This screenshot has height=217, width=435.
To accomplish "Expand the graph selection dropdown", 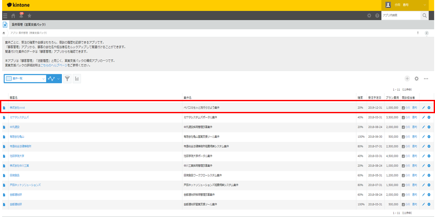I will pos(59,79).
